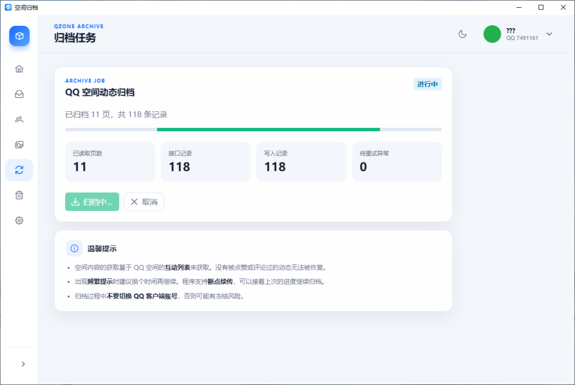The image size is (575, 385).
Task: Click the QQ 7491161 account number
Action: (x=522, y=38)
